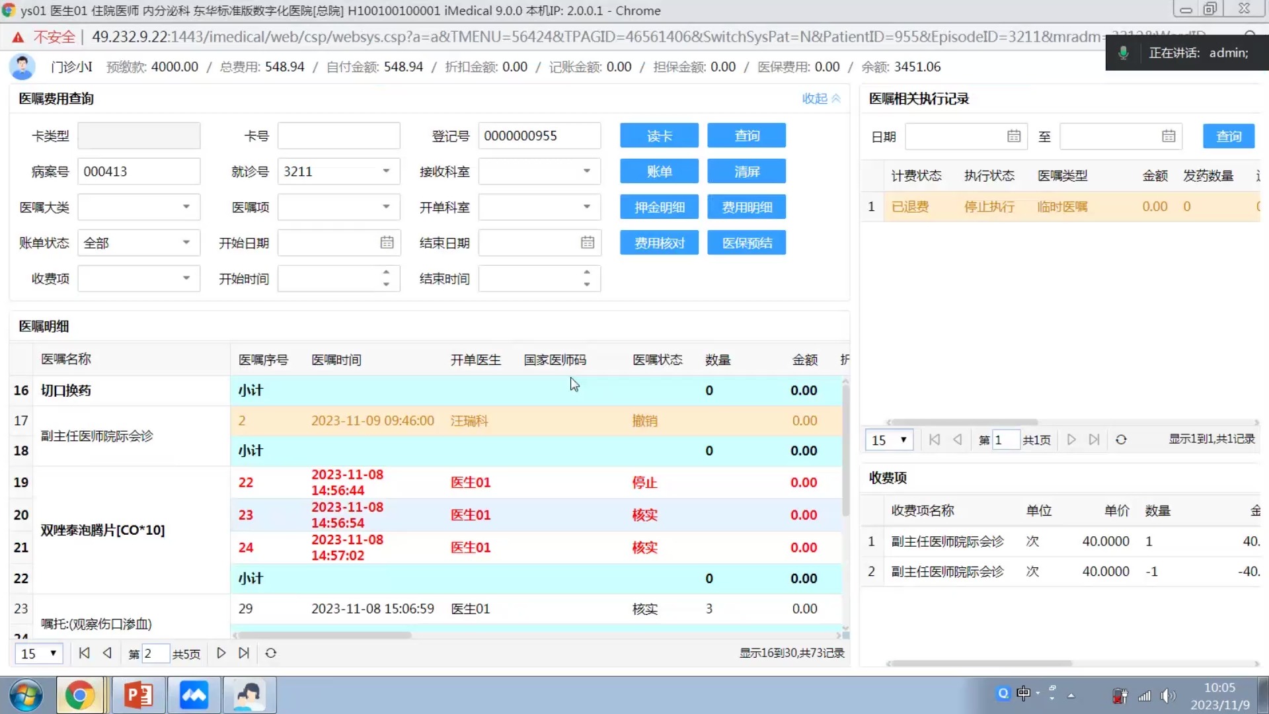Refresh the 医嘱明细 table list

point(271,653)
